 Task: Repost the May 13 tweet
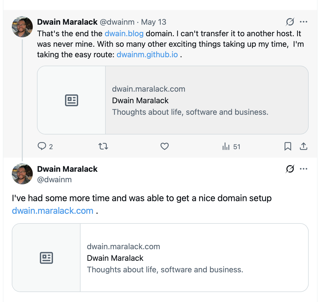103,146
